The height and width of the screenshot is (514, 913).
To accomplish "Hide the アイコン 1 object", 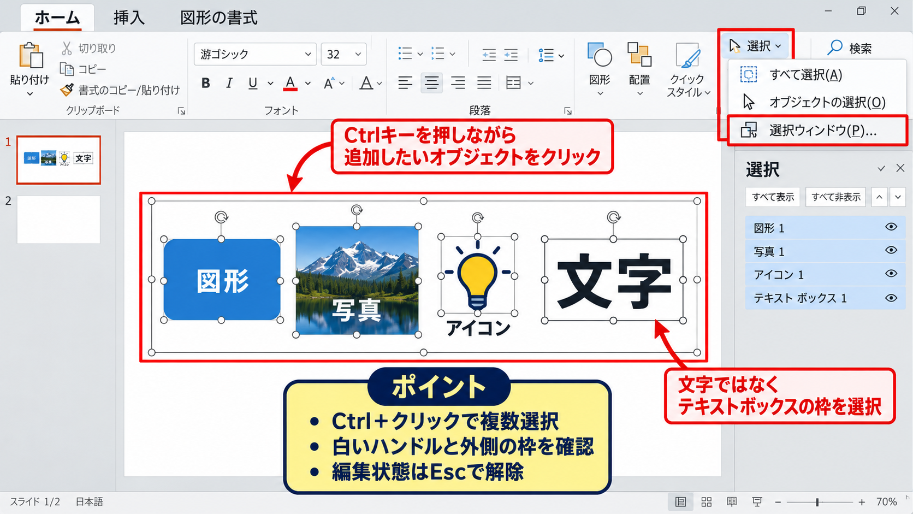I will [x=891, y=274].
